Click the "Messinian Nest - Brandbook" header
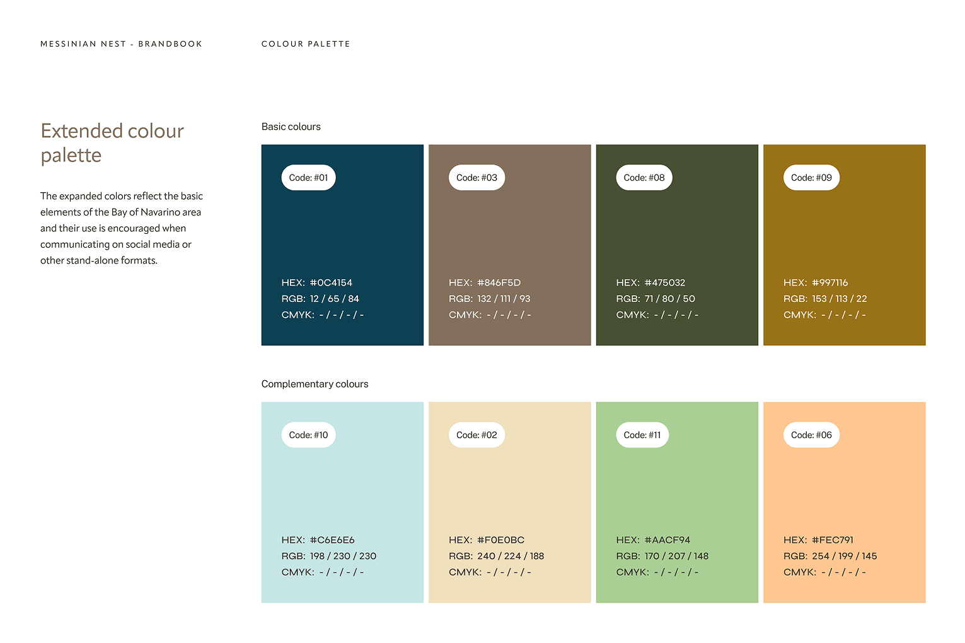The image size is (965, 643). tap(121, 44)
